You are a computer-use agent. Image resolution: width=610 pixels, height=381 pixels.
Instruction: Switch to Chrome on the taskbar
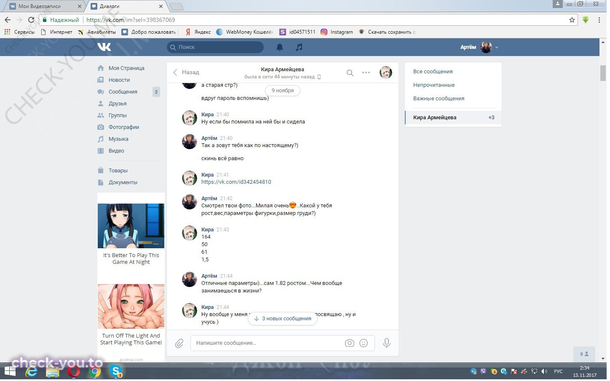tap(95, 372)
